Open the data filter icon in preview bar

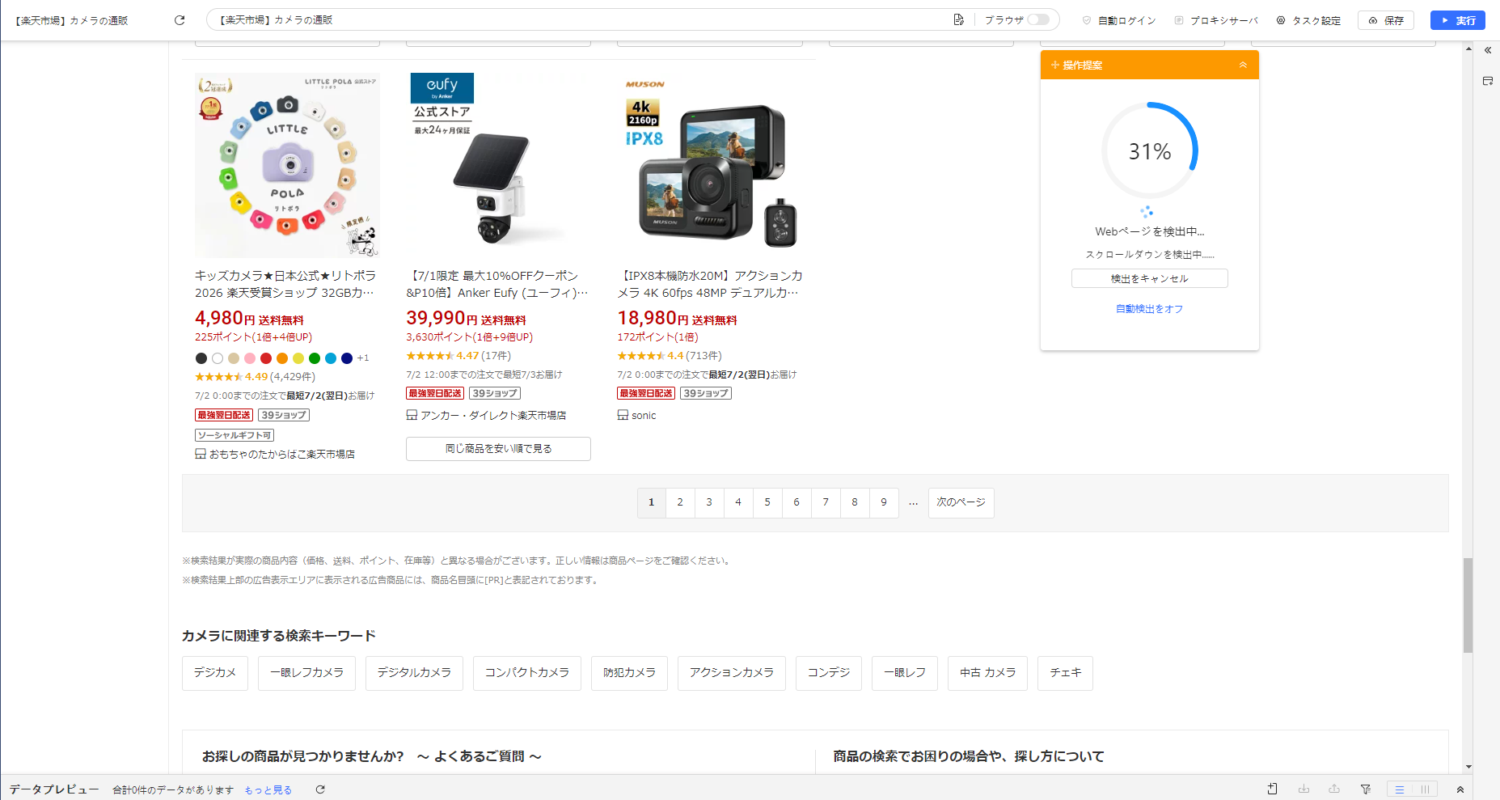tap(1366, 789)
